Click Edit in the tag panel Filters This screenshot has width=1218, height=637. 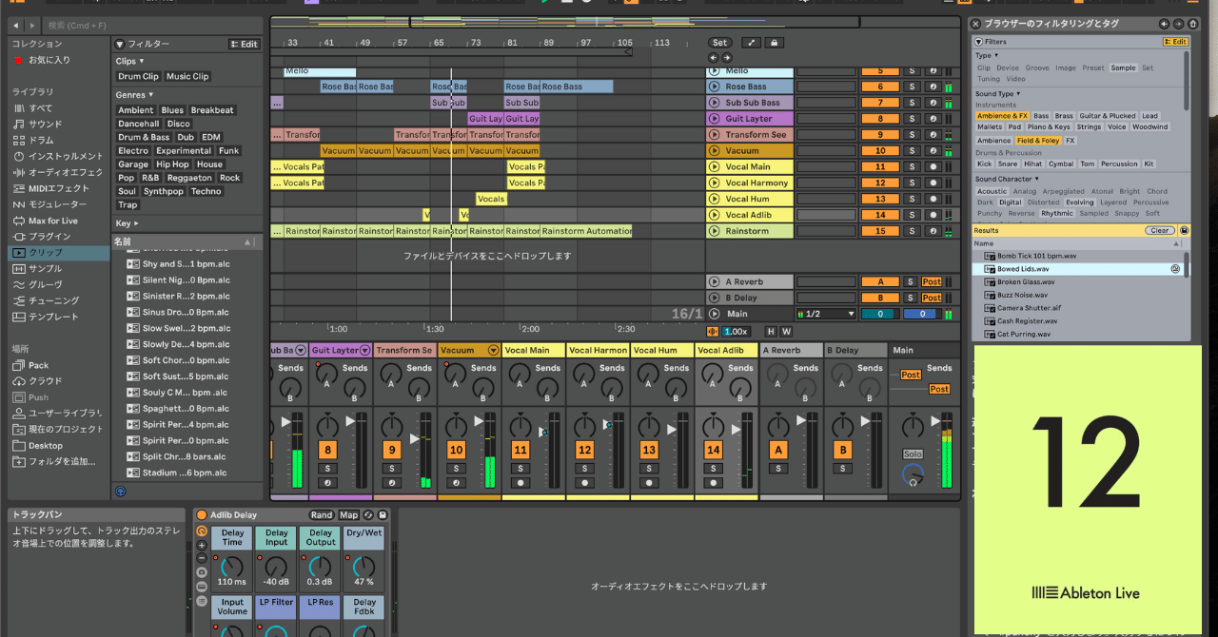1175,42
